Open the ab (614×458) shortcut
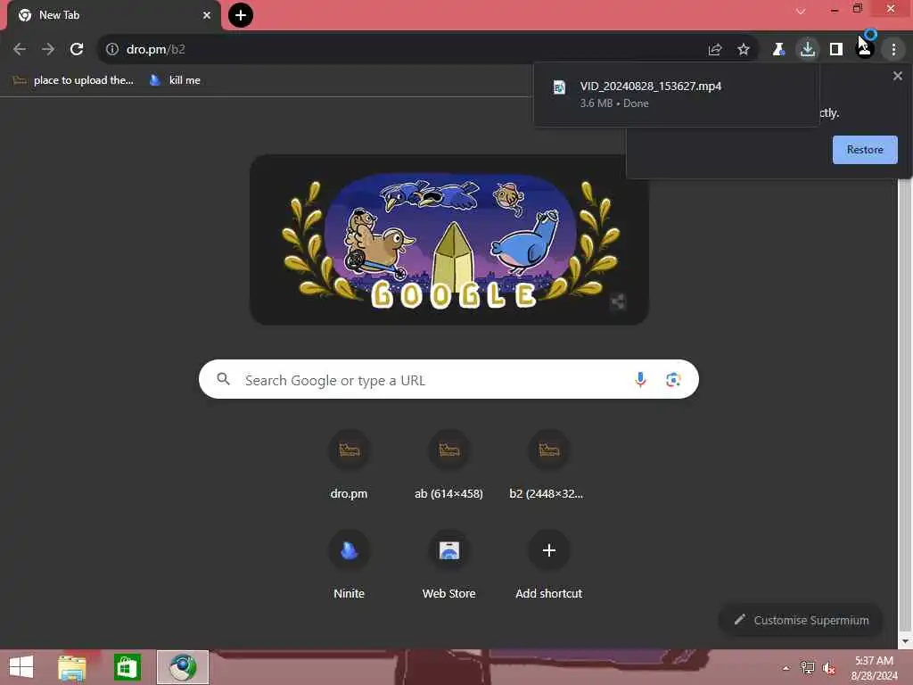This screenshot has width=913, height=685. [449, 466]
